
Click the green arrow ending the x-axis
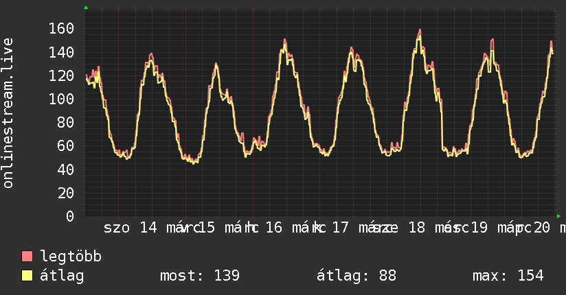(558, 216)
